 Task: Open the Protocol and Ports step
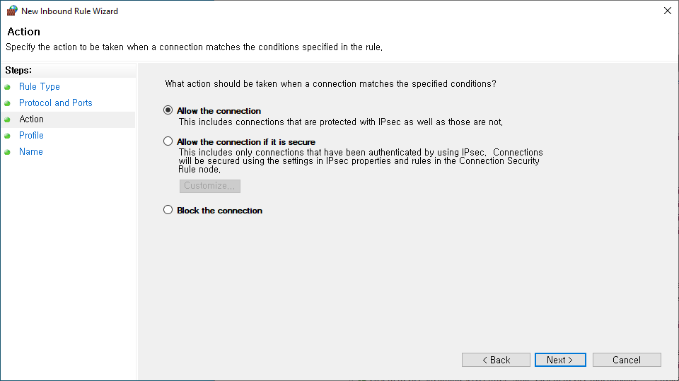56,103
